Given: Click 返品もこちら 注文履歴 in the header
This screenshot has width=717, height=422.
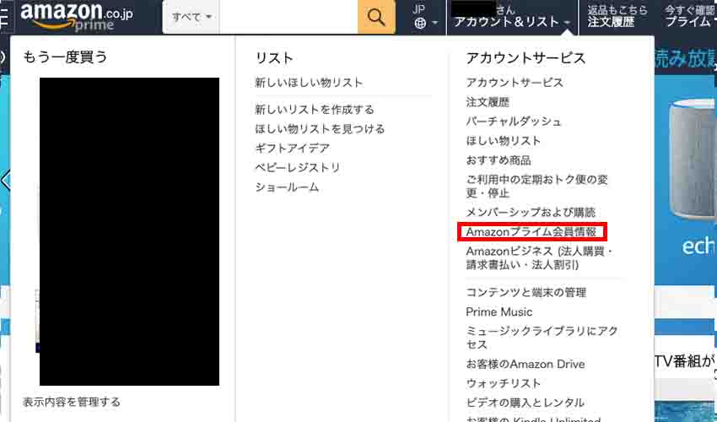Looking at the screenshot, I should 617,17.
